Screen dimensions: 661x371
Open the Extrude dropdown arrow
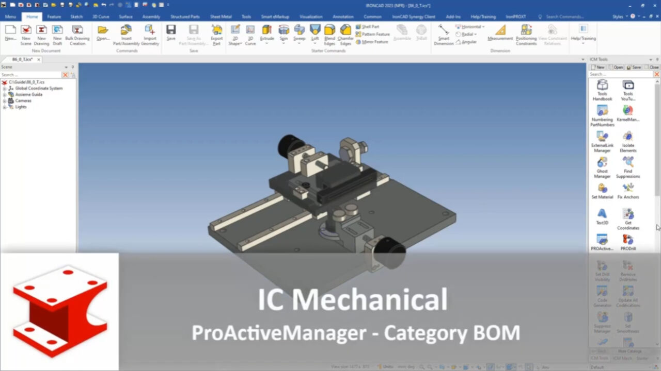[267, 44]
